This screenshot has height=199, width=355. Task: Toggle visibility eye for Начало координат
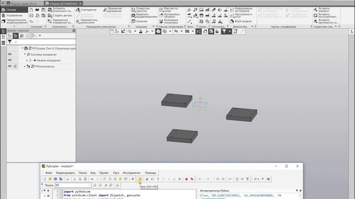click(x=10, y=60)
